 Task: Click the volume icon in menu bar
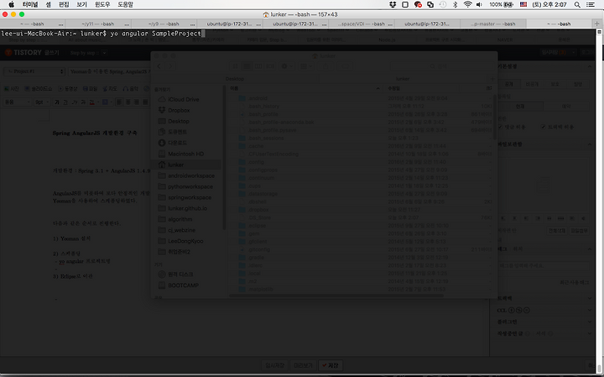(x=479, y=5)
